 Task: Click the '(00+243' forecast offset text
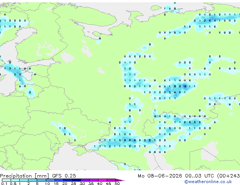[x=228, y=176]
